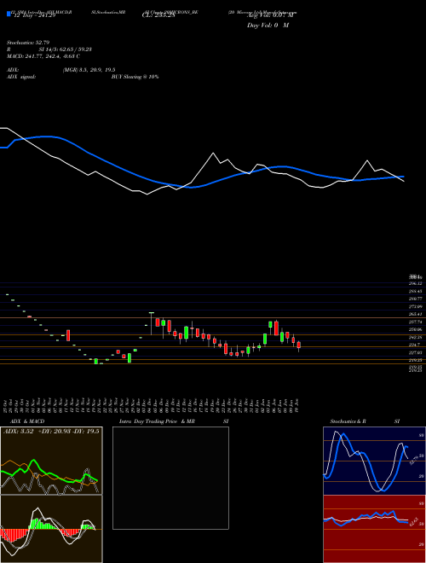The height and width of the screenshot is (563, 426).
Task: Click the 272.09 price axis label
Action: click(416, 306)
